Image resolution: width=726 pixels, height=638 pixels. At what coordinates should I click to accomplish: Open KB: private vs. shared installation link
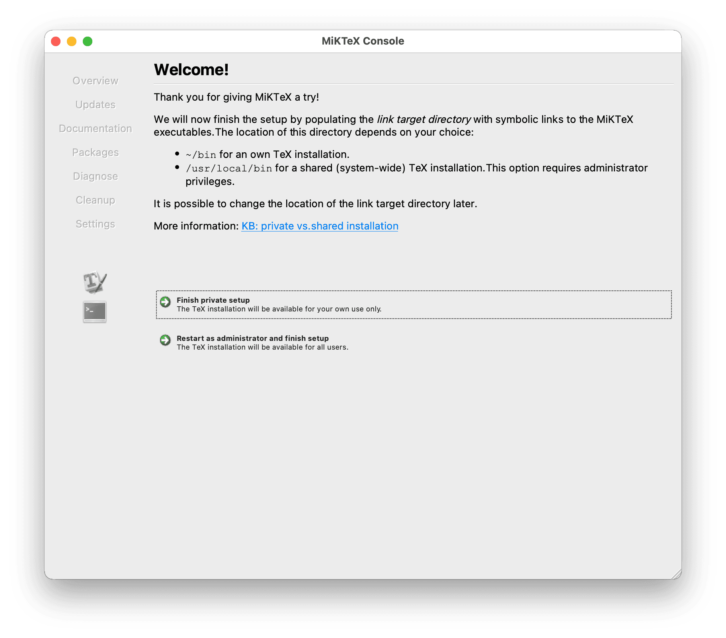tap(320, 226)
